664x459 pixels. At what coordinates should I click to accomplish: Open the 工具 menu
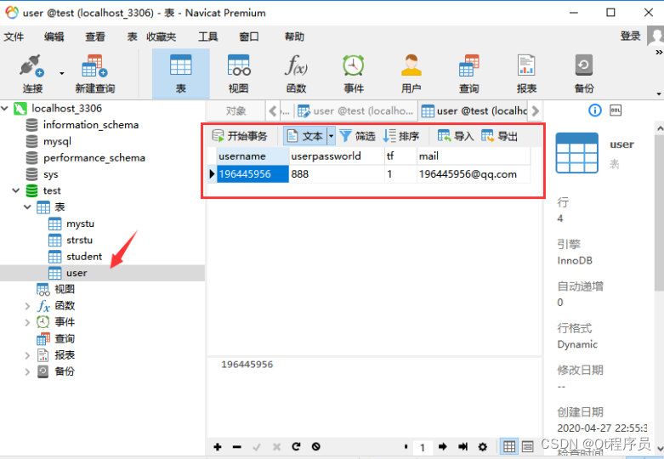(x=208, y=37)
